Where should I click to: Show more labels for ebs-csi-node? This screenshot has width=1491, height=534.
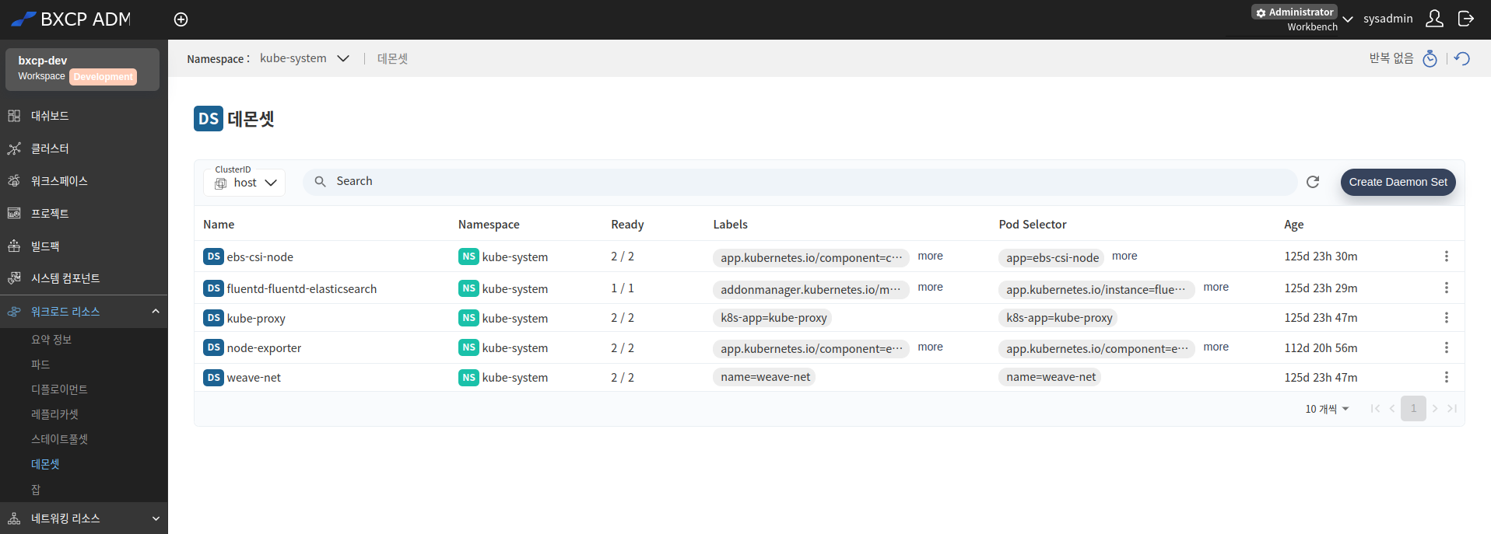[x=930, y=257]
